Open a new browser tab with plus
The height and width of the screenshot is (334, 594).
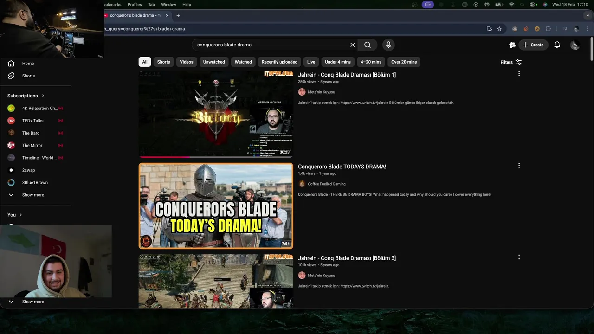point(178,15)
